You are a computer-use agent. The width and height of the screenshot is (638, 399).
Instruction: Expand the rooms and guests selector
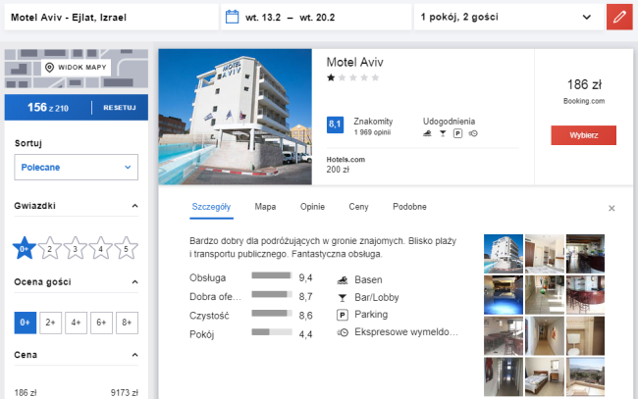coord(505,17)
